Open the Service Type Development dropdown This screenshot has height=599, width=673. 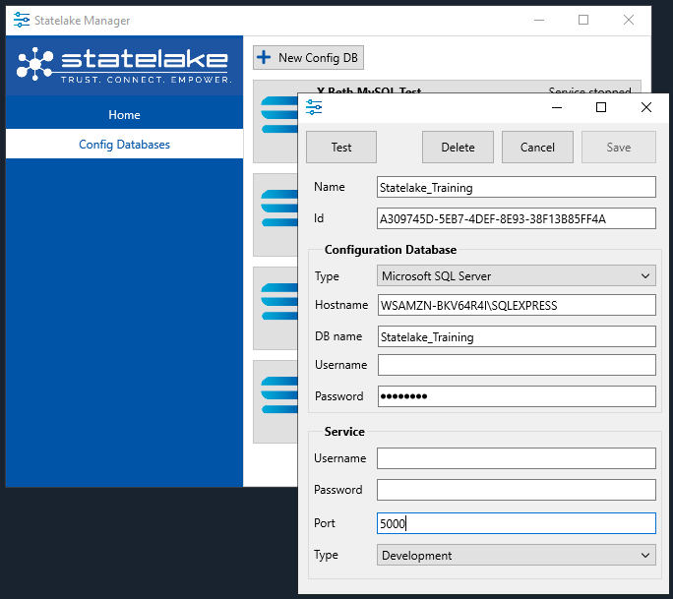pos(517,556)
